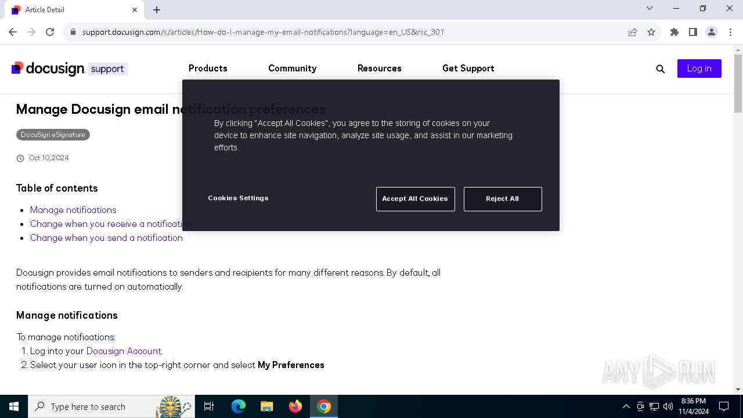This screenshot has width=743, height=418.
Task: Share this page using the share icon
Action: pyautogui.click(x=633, y=32)
